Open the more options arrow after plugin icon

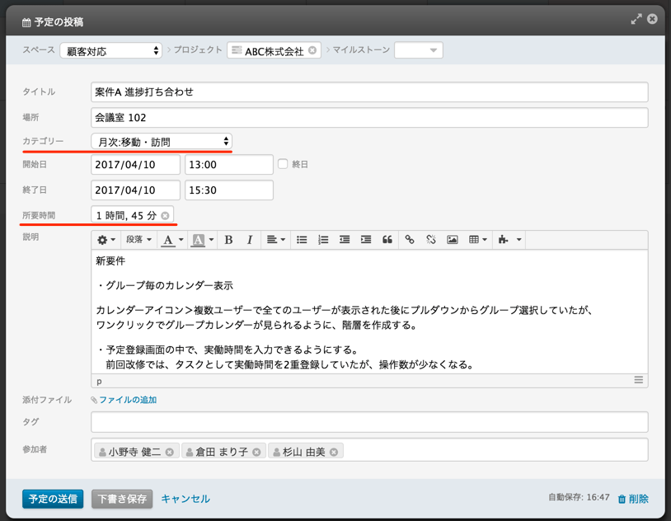518,240
